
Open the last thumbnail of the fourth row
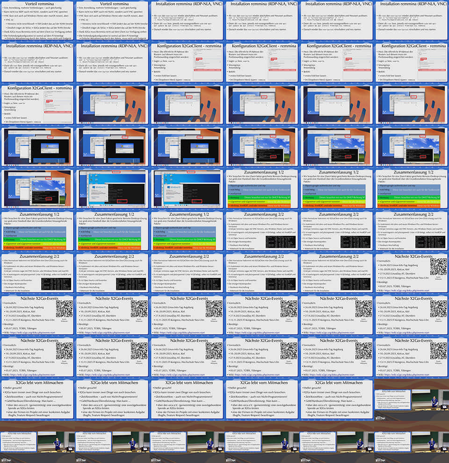click(412, 147)
